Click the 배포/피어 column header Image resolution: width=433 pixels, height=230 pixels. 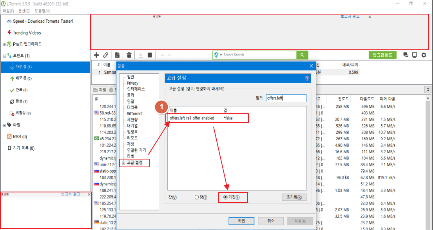(x=350, y=65)
